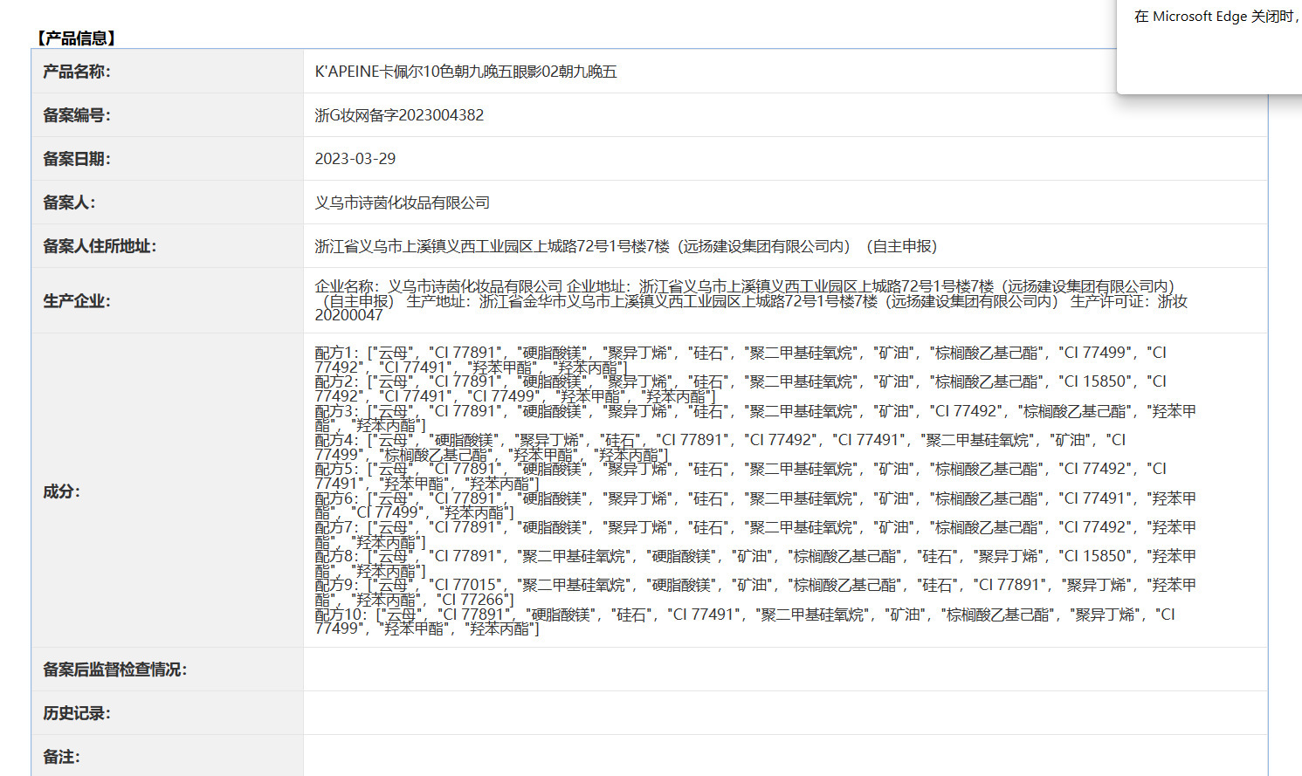The image size is (1302, 776).
Task: Select the 备注 row label
Action: click(61, 757)
